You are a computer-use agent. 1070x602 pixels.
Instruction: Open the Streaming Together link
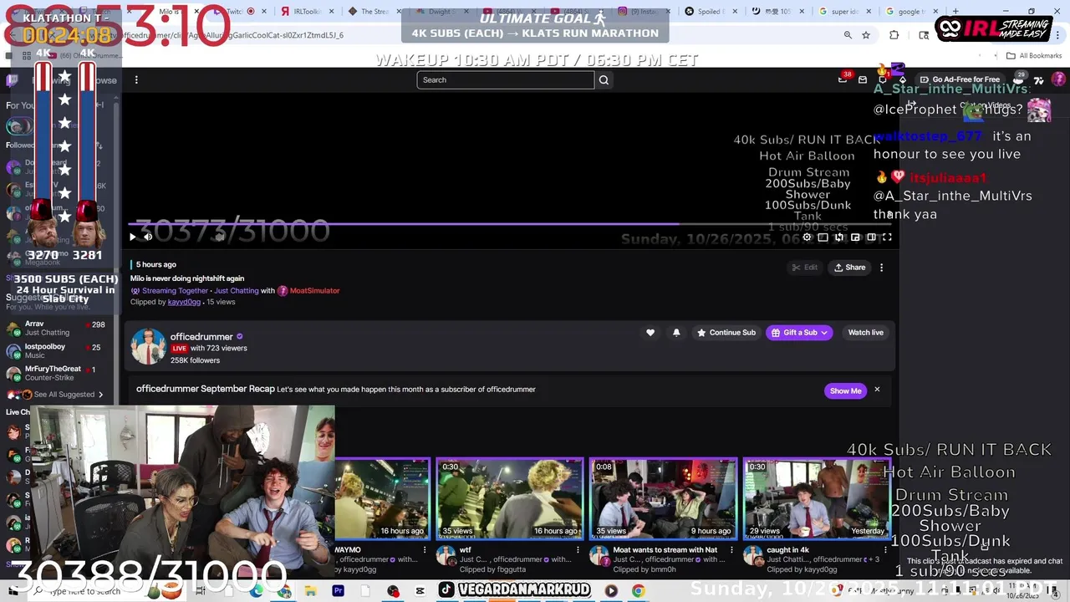point(175,291)
